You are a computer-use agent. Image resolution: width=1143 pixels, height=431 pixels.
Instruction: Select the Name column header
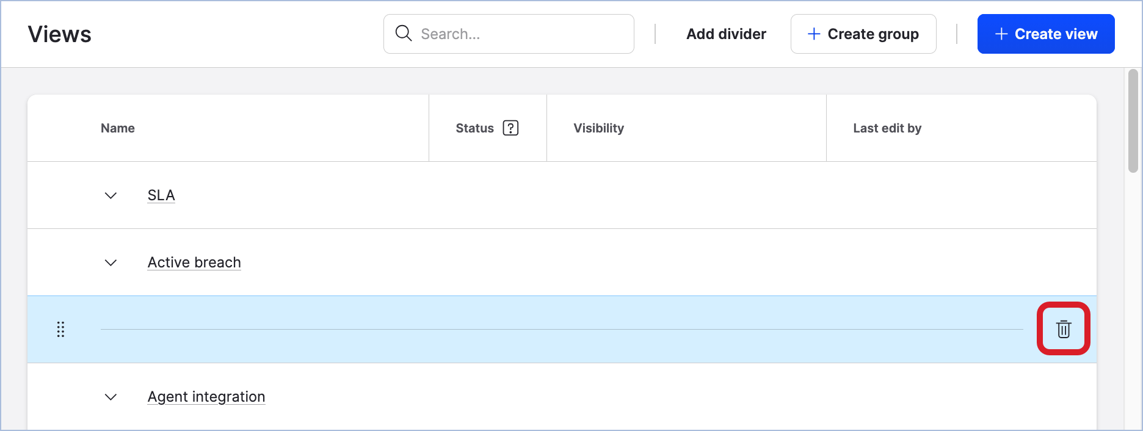coord(117,128)
